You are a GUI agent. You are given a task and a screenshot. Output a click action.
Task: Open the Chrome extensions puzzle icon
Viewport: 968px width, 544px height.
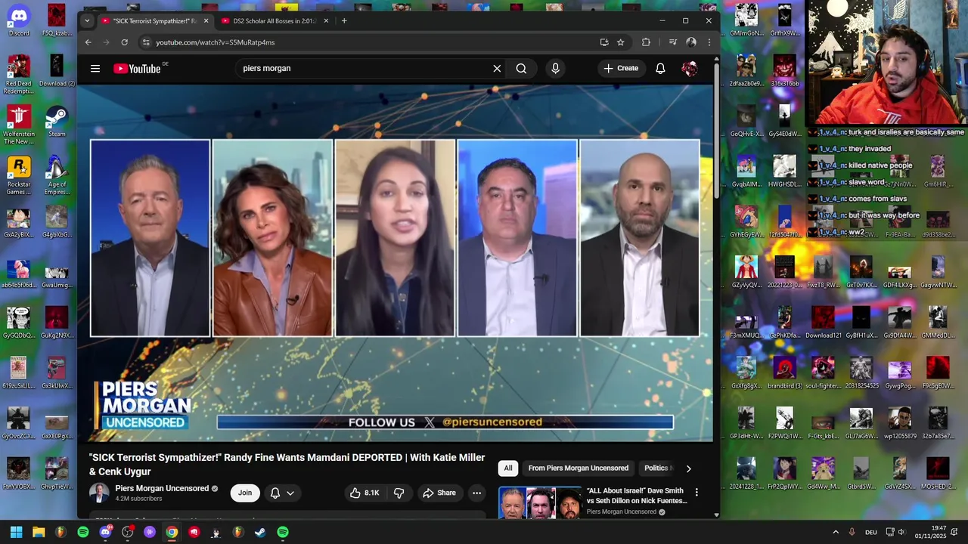[646, 42]
